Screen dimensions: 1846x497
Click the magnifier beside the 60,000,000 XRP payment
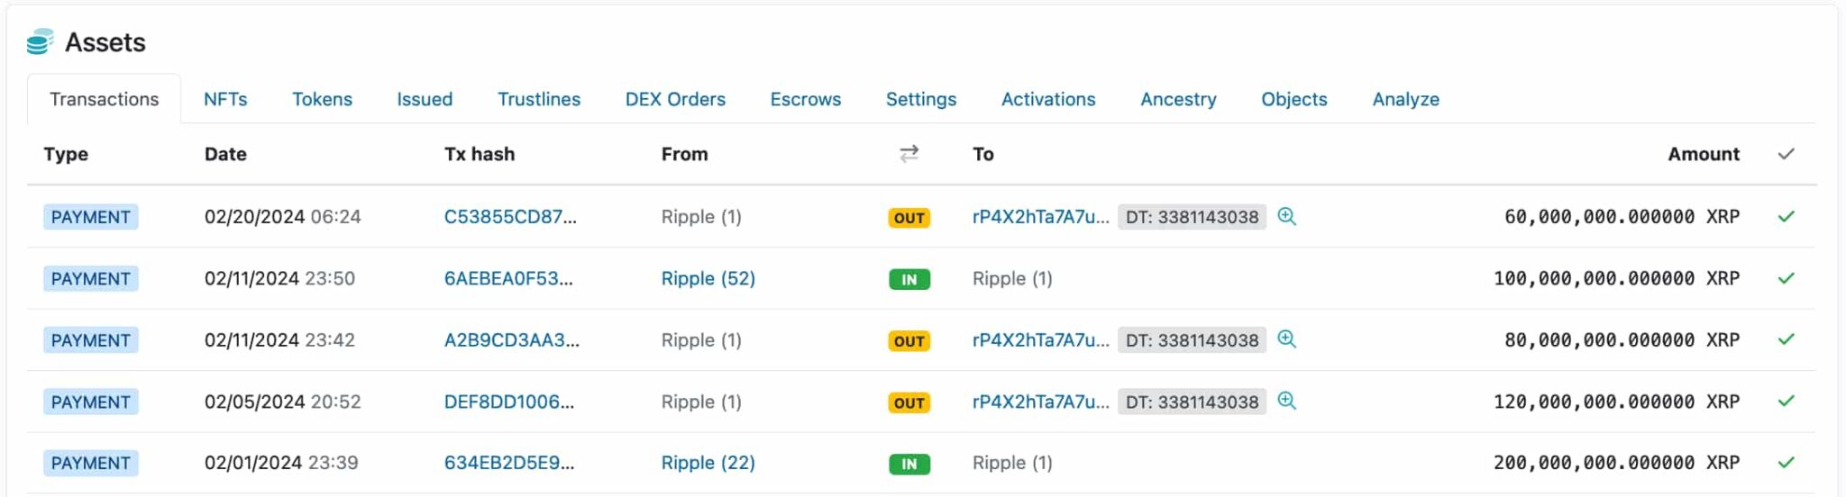coord(1286,216)
